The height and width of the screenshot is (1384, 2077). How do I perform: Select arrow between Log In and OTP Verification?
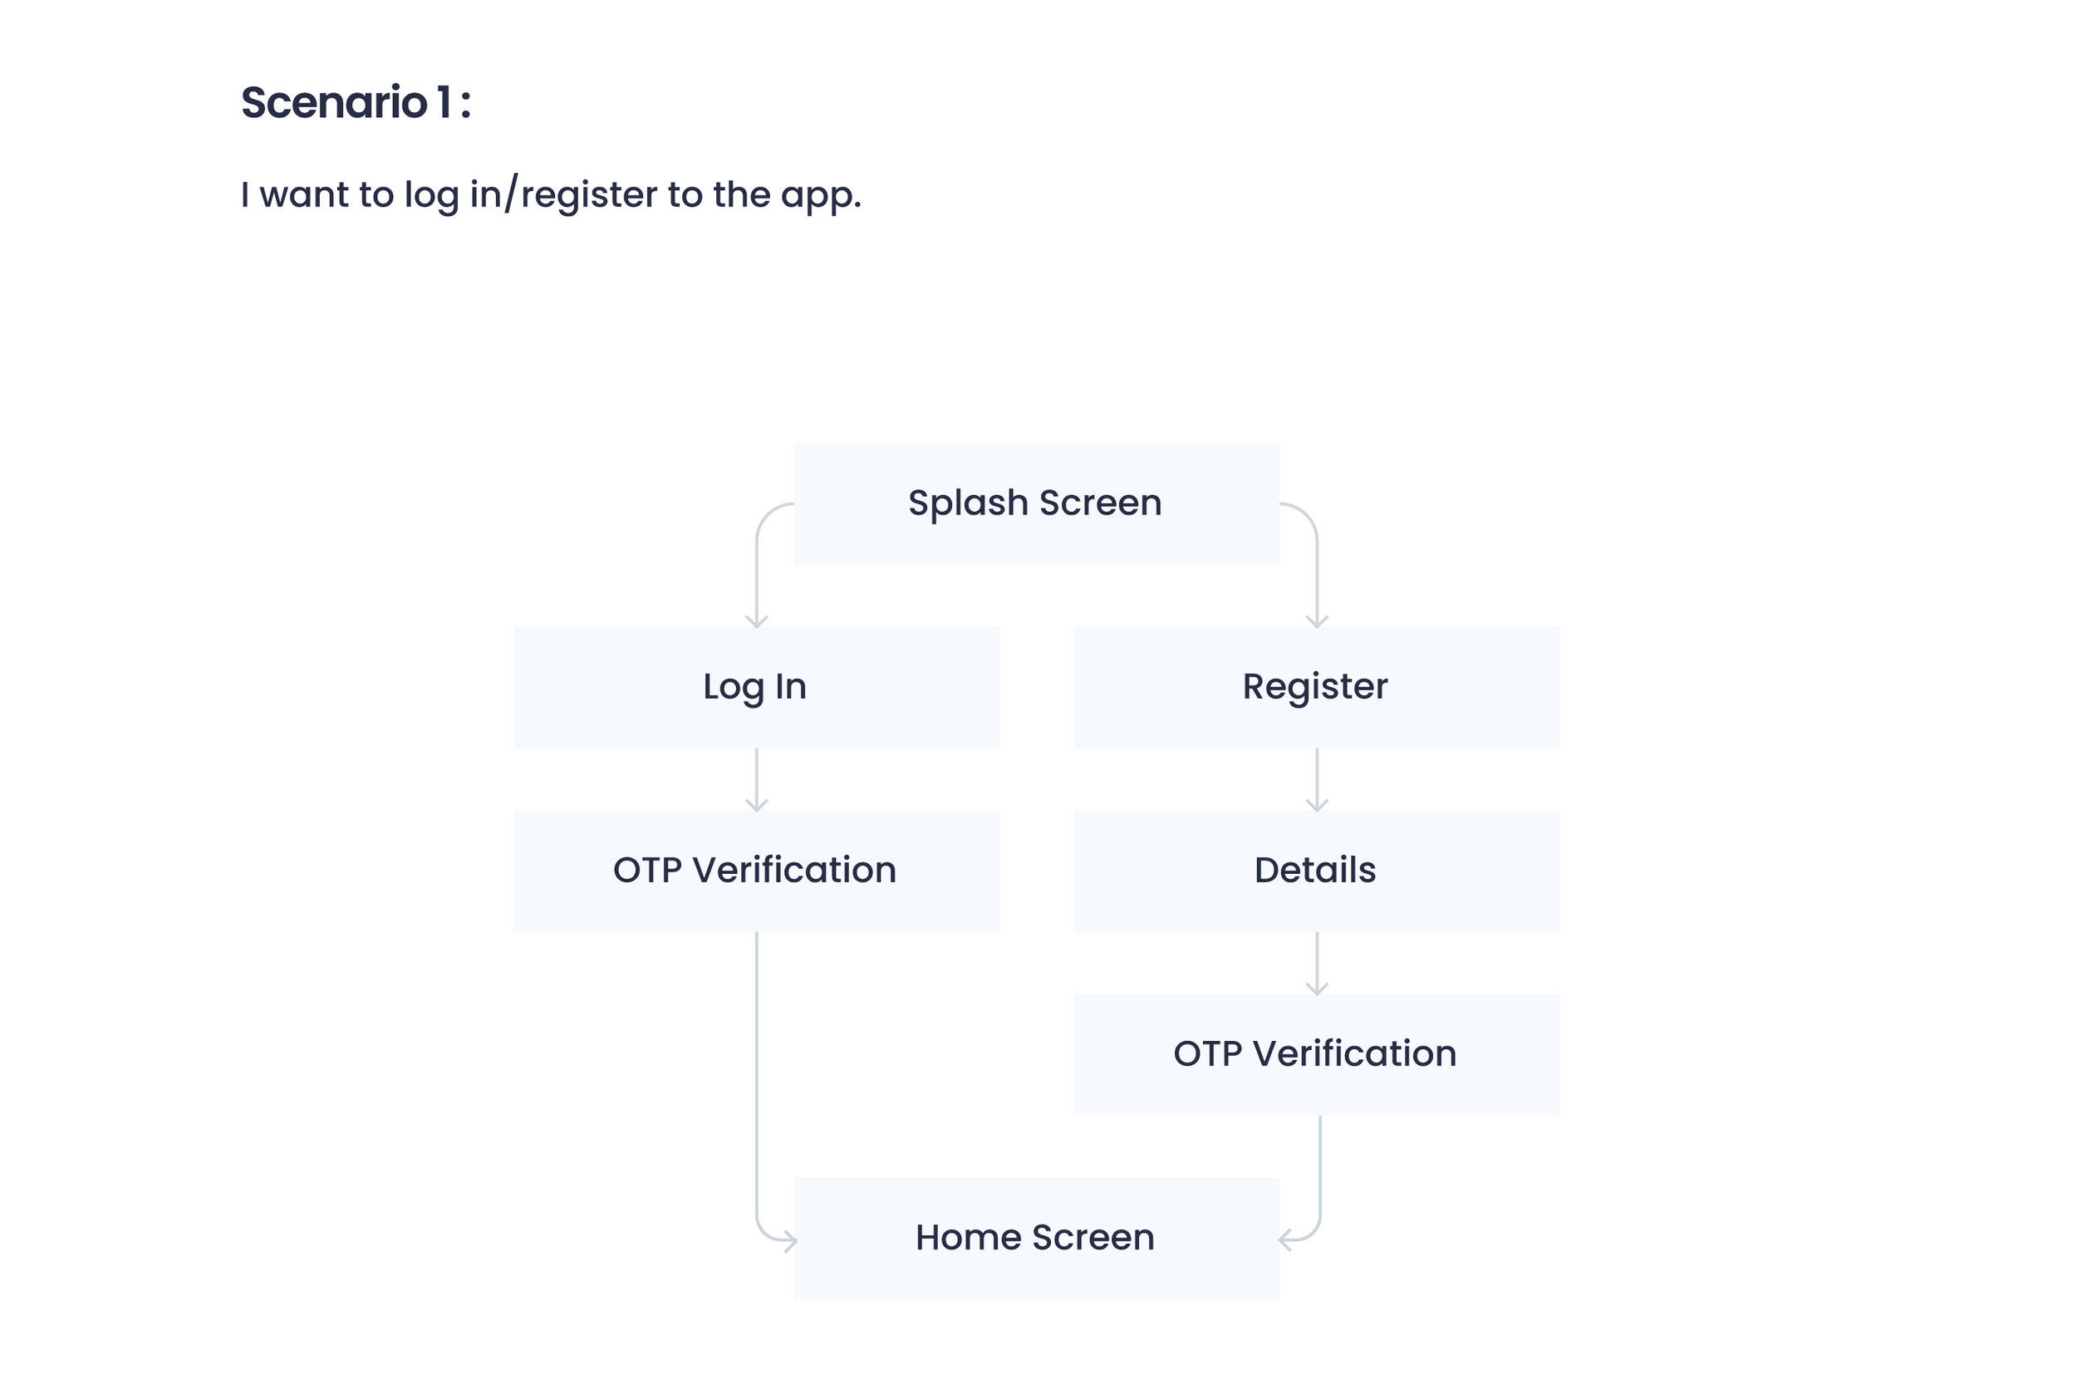[x=757, y=780]
